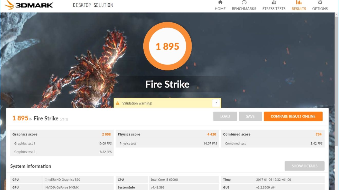The width and height of the screenshot is (339, 190).
Task: Open the question mark help for validation warning
Action: coord(216,103)
